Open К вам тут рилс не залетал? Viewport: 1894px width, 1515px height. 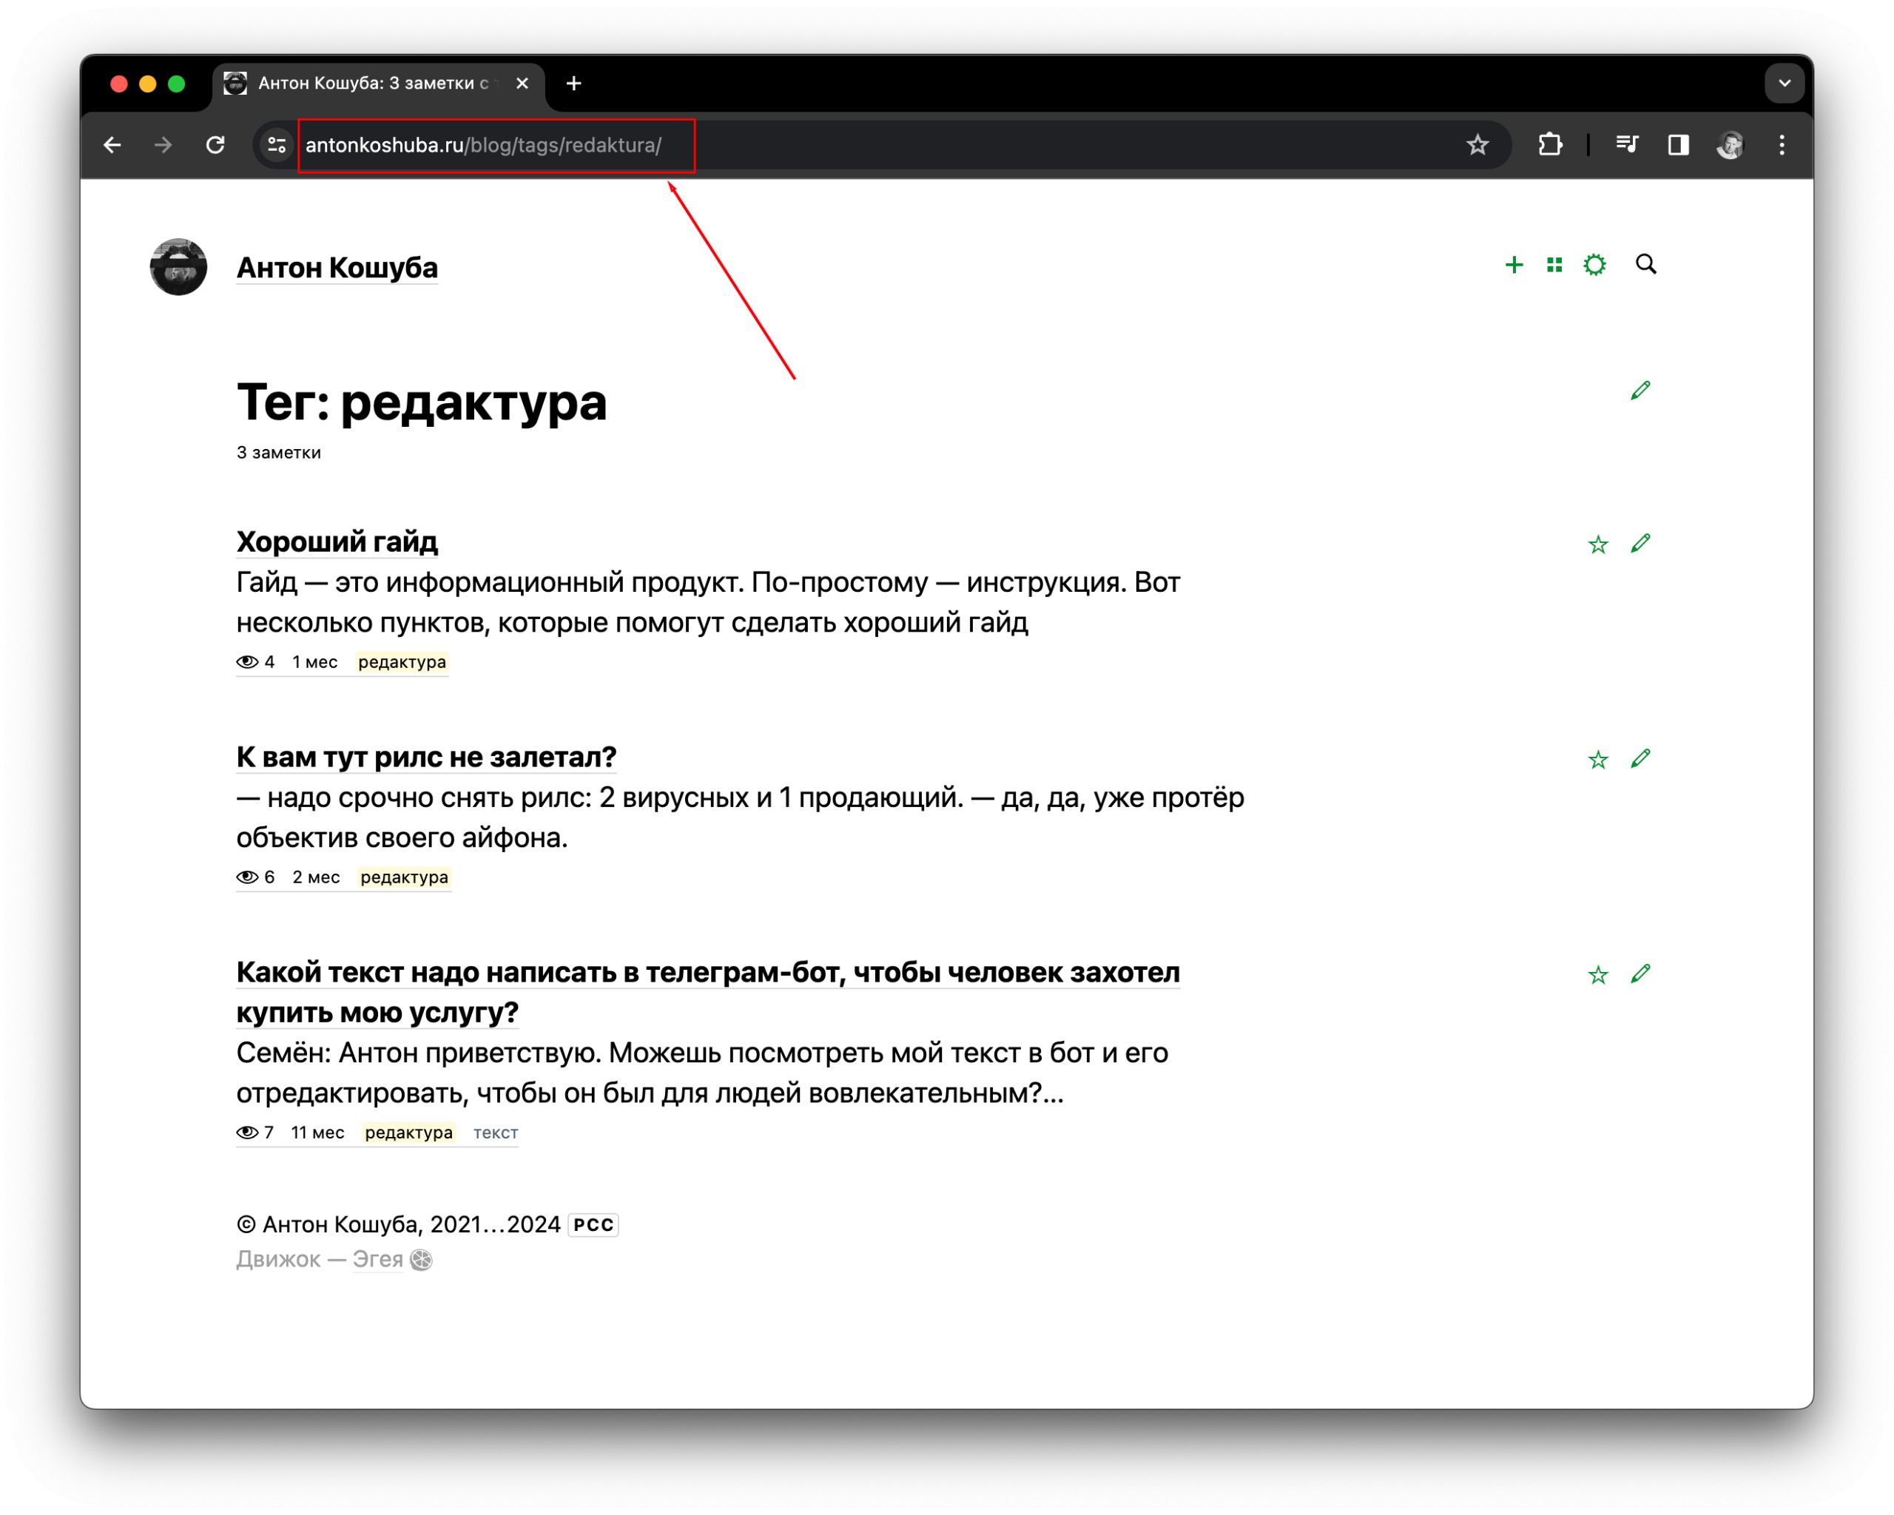tap(426, 757)
